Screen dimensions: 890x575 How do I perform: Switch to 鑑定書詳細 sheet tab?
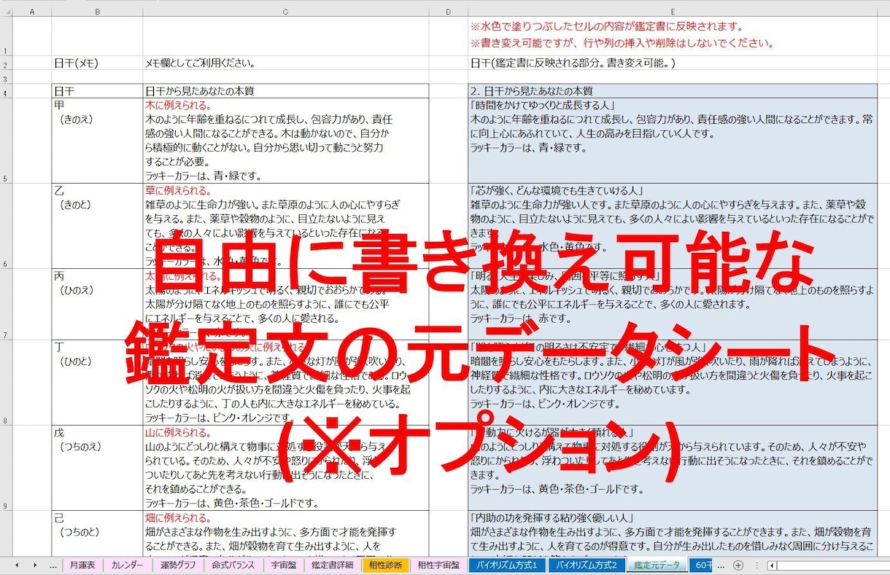click(332, 565)
